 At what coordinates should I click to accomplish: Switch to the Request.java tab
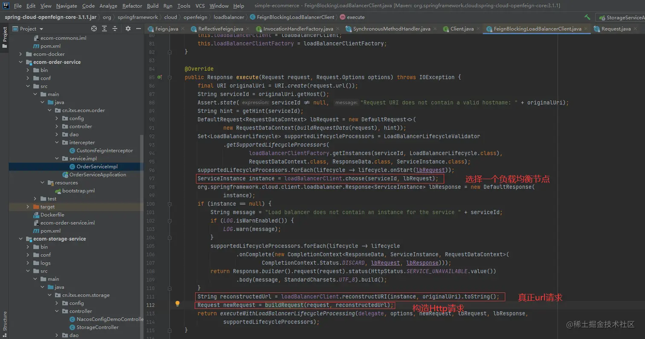click(616, 29)
